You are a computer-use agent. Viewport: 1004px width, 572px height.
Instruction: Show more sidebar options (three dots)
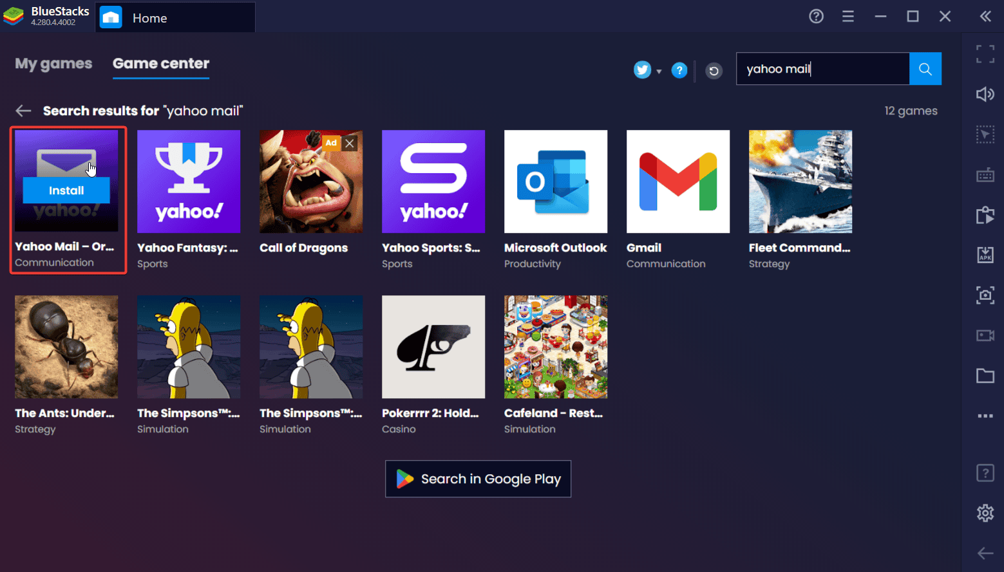point(985,416)
